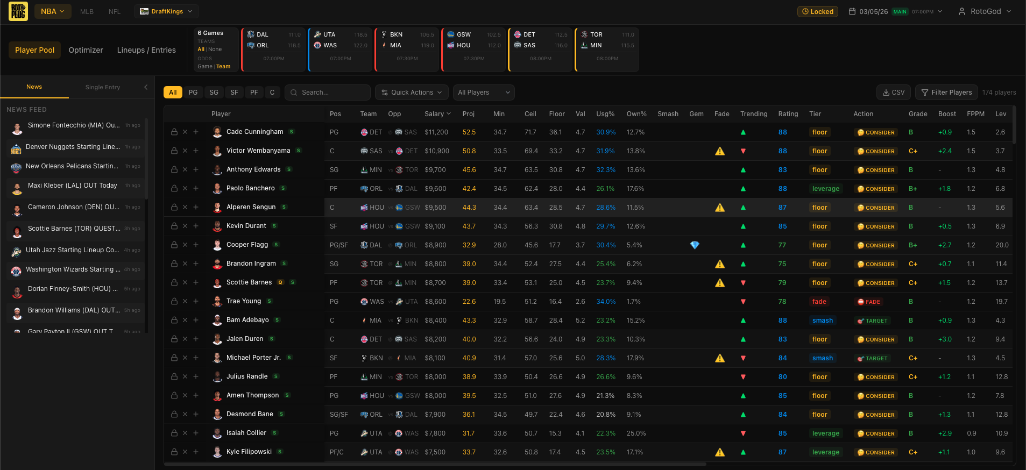
Task: Sort by the Salary column header
Action: [x=437, y=114]
